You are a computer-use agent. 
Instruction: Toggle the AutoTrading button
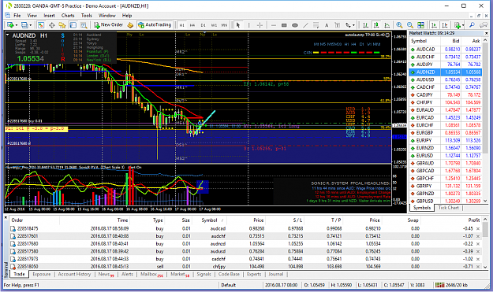tap(155, 24)
